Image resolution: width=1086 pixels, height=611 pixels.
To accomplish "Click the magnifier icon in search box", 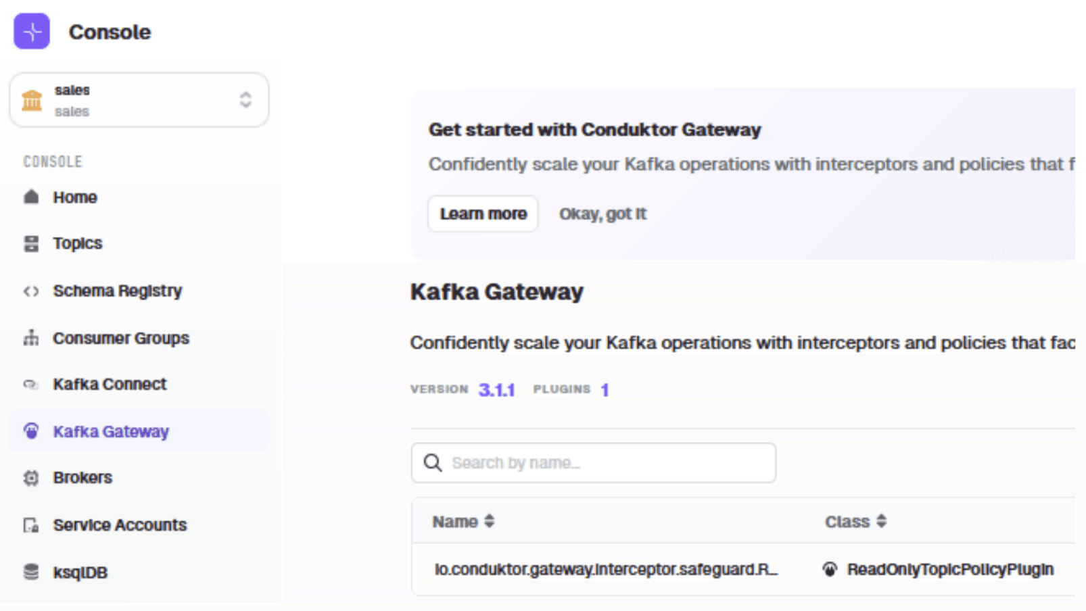I will [x=433, y=463].
